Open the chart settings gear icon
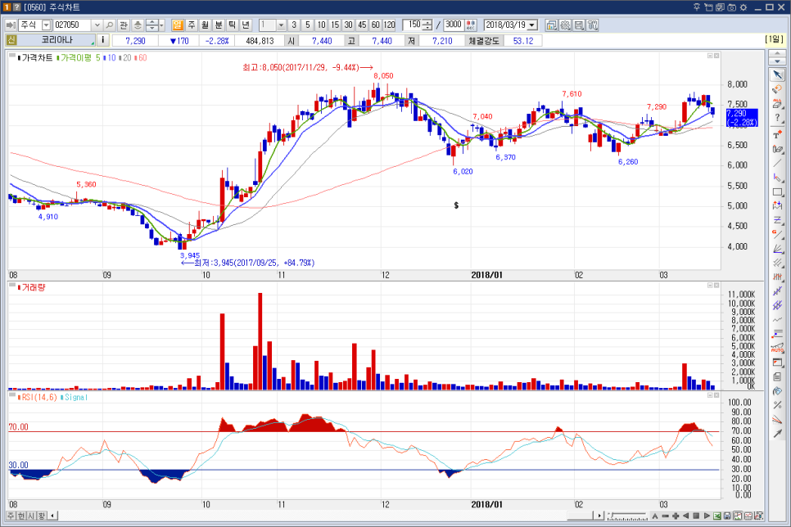Image resolution: width=791 pixels, height=527 pixels. pos(566,25)
